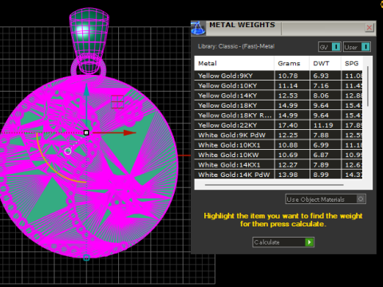The image size is (383, 287).
Task: Sort by DWT column header
Action: pyautogui.click(x=326, y=64)
